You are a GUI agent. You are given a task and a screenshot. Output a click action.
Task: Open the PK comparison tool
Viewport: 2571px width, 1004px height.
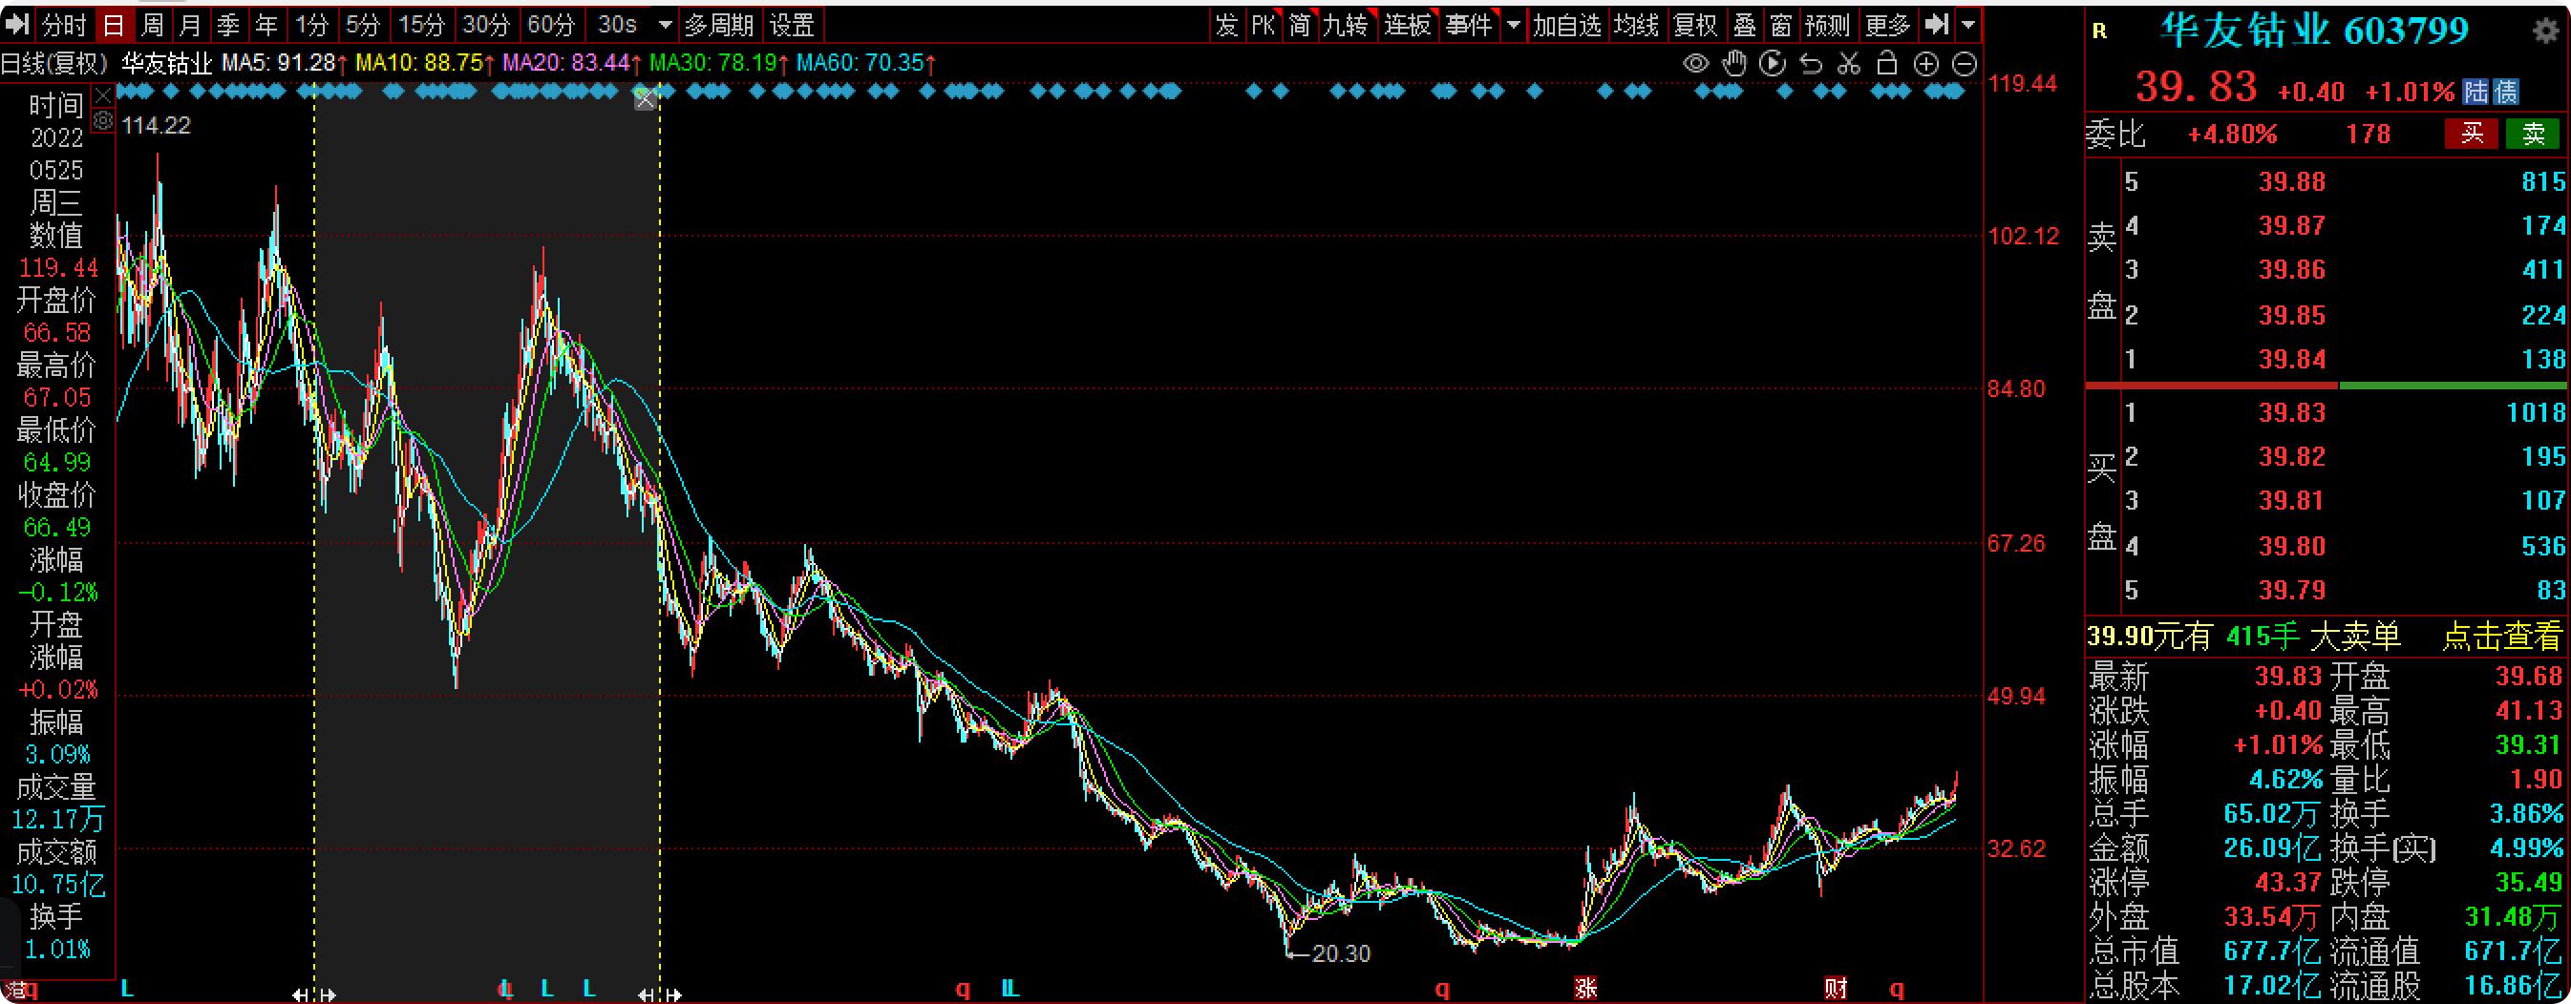point(1264,24)
